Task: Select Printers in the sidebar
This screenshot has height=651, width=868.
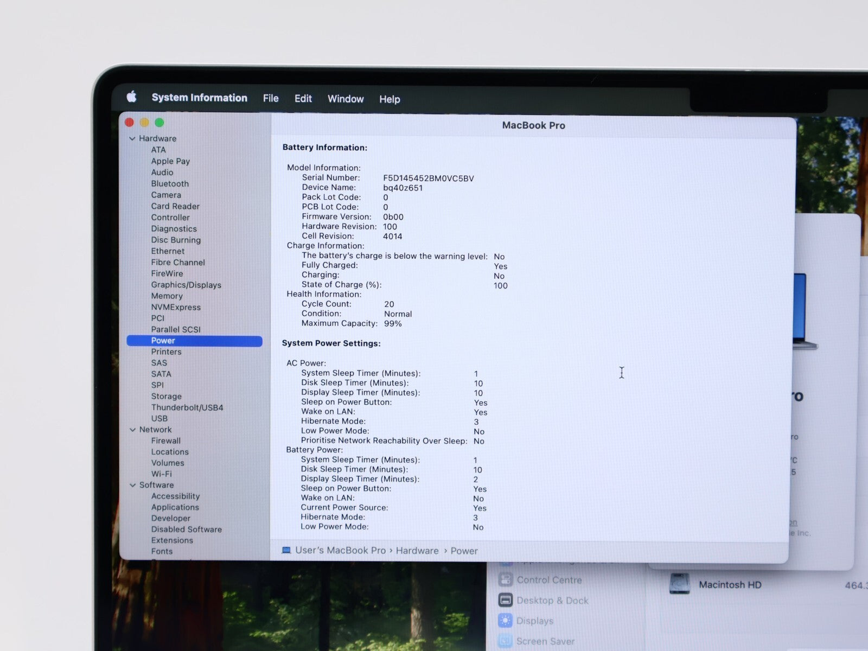Action: point(166,352)
